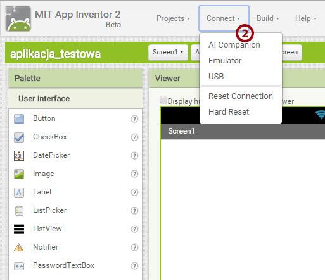Open the Projects dropdown menu
325x280 pixels.
[173, 18]
